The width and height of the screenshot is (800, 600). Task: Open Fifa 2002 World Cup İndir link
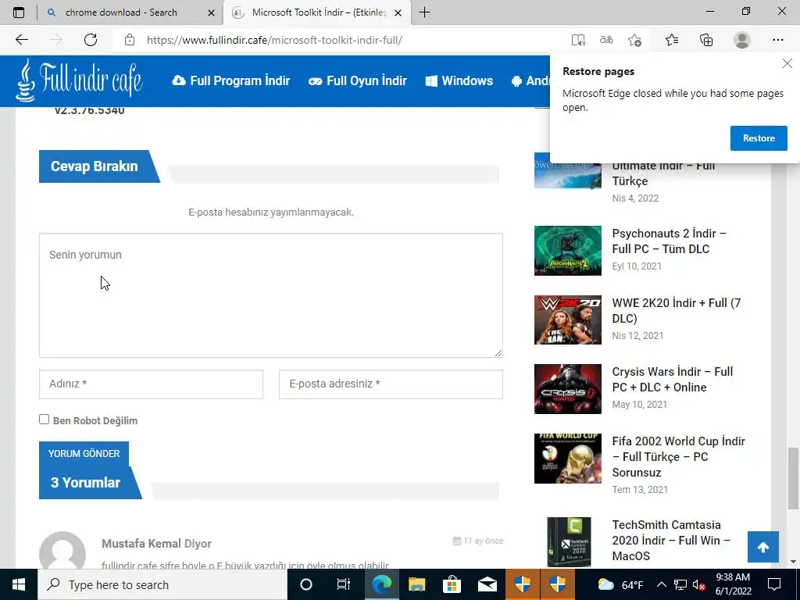679,456
